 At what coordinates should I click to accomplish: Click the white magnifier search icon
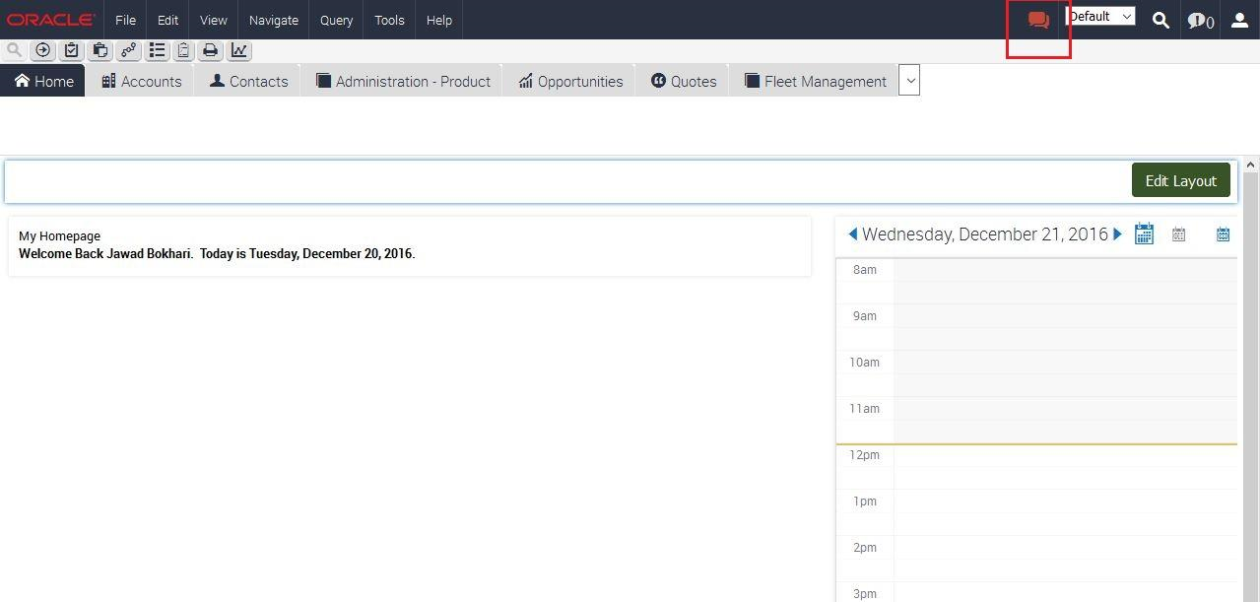coord(1161,21)
